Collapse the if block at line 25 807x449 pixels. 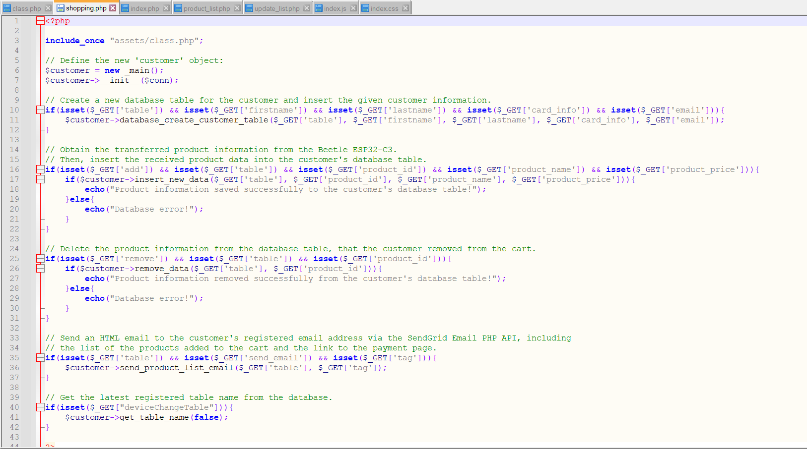40,258
